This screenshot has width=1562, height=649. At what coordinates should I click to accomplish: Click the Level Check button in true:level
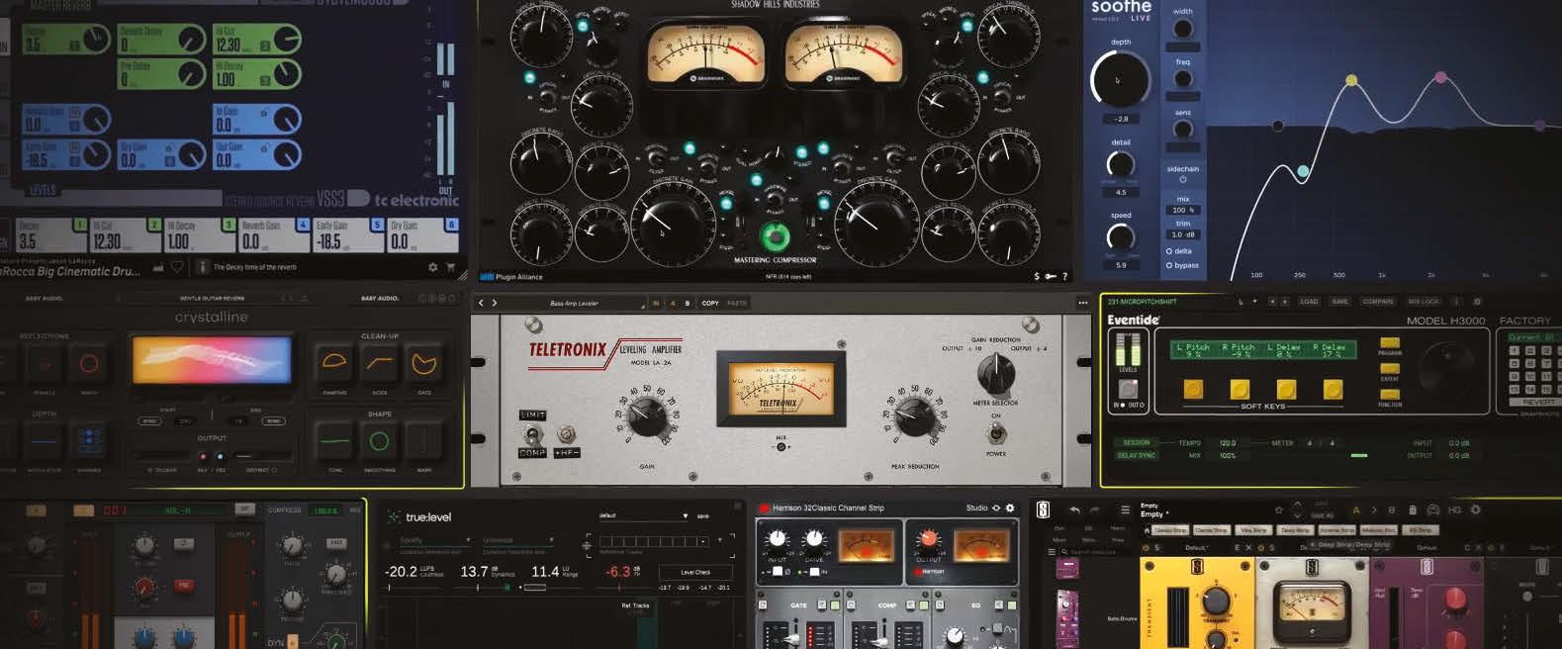(x=695, y=572)
